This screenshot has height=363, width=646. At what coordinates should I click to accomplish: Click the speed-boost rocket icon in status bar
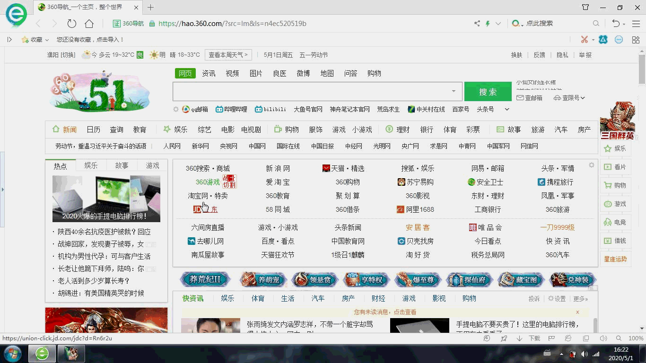coord(504,338)
